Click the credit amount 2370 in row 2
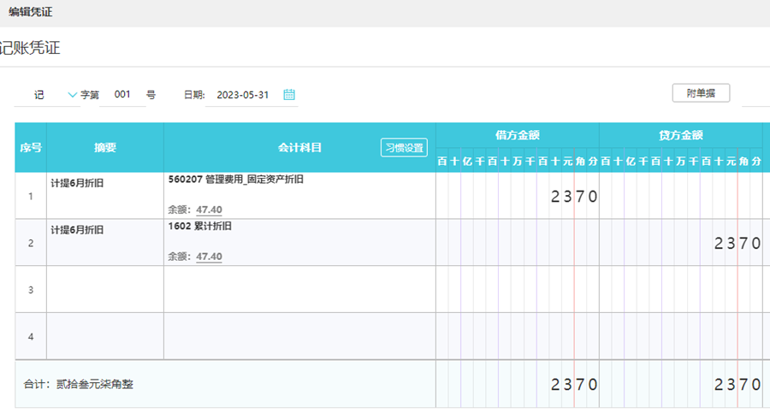Screen dimensions: 770x419 737,243
